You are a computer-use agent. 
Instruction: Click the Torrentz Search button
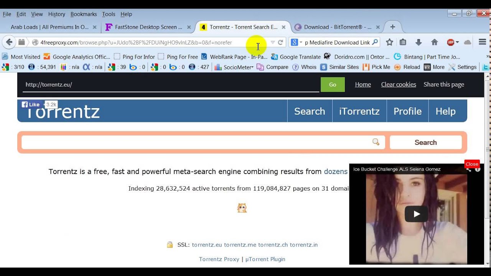pyautogui.click(x=426, y=142)
